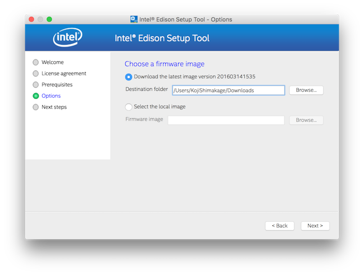Click the Intel logo in the header

click(67, 38)
